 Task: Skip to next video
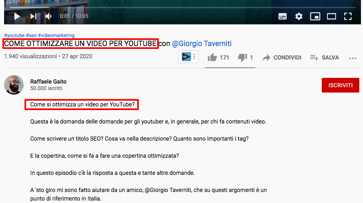click(33, 16)
